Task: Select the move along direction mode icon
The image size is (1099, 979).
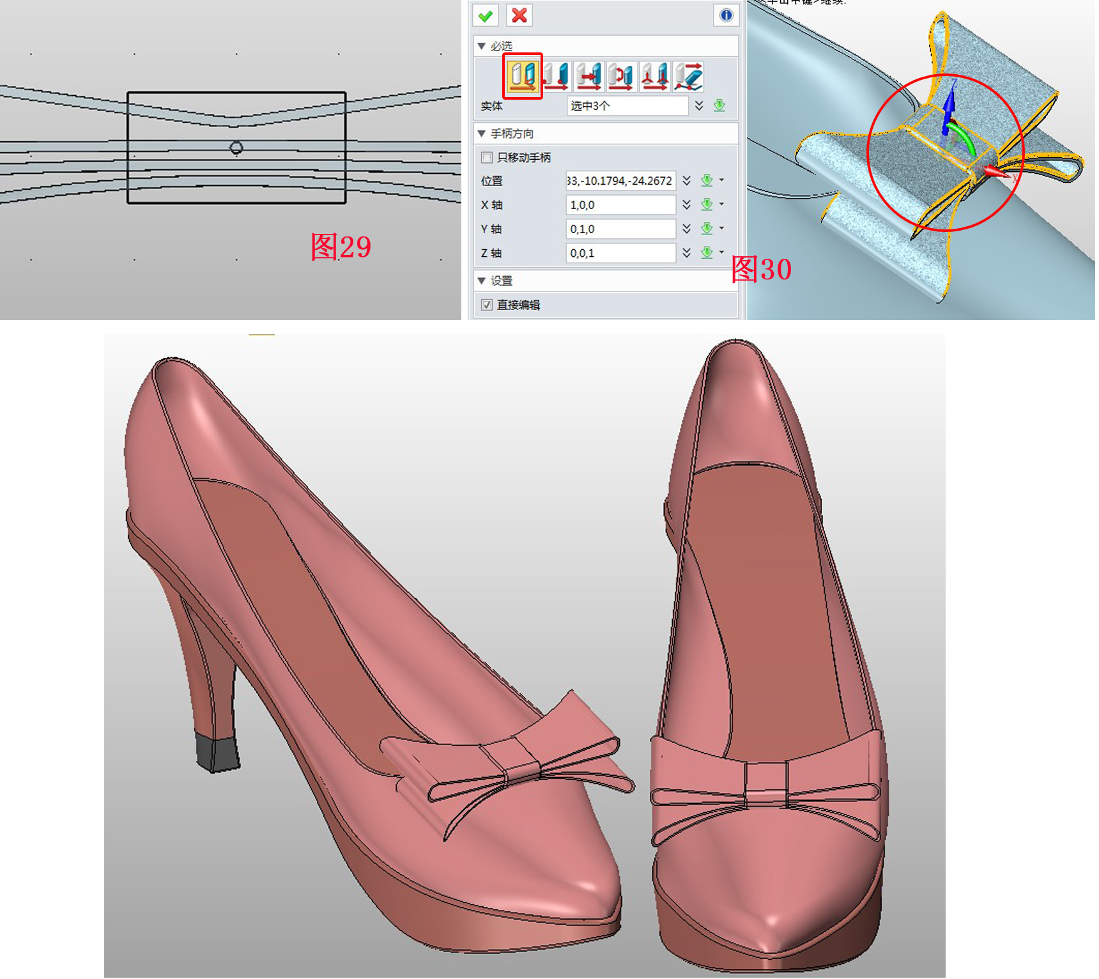Action: click(589, 76)
